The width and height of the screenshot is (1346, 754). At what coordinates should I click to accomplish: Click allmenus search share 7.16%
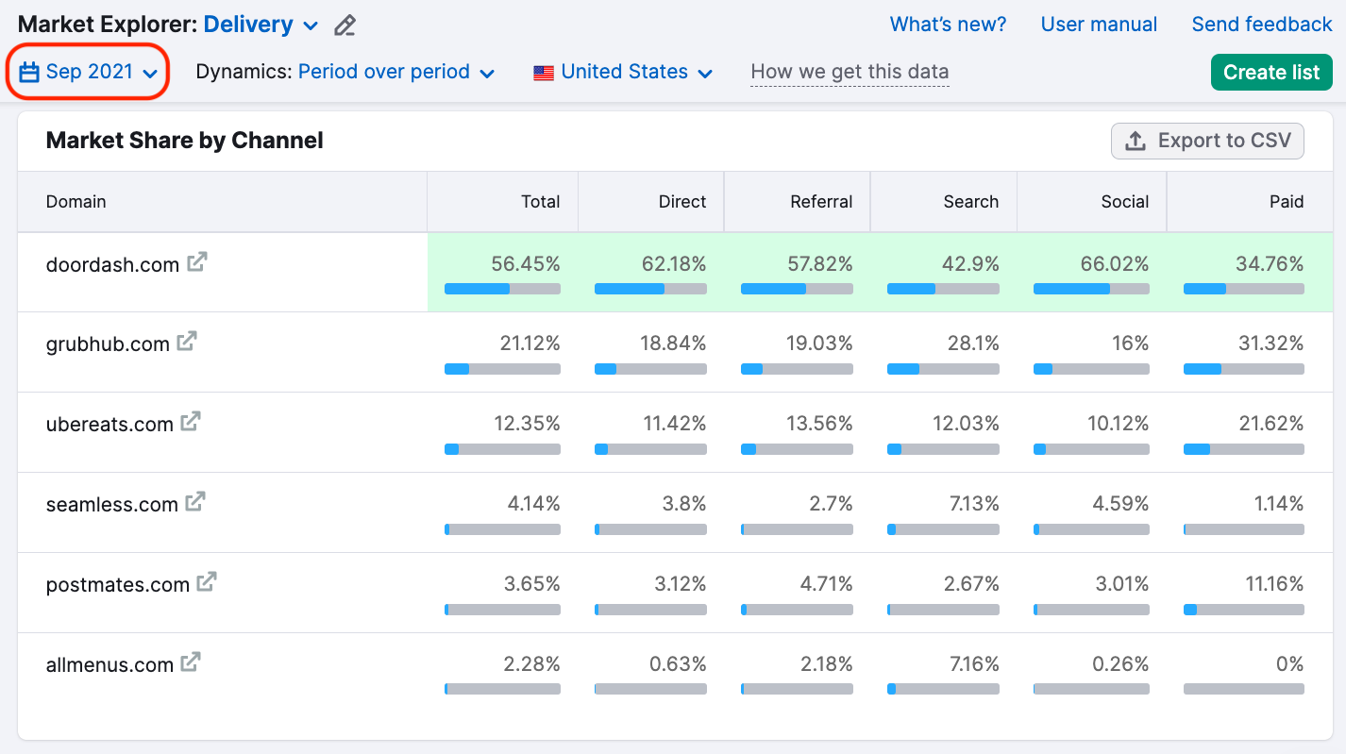(x=974, y=664)
